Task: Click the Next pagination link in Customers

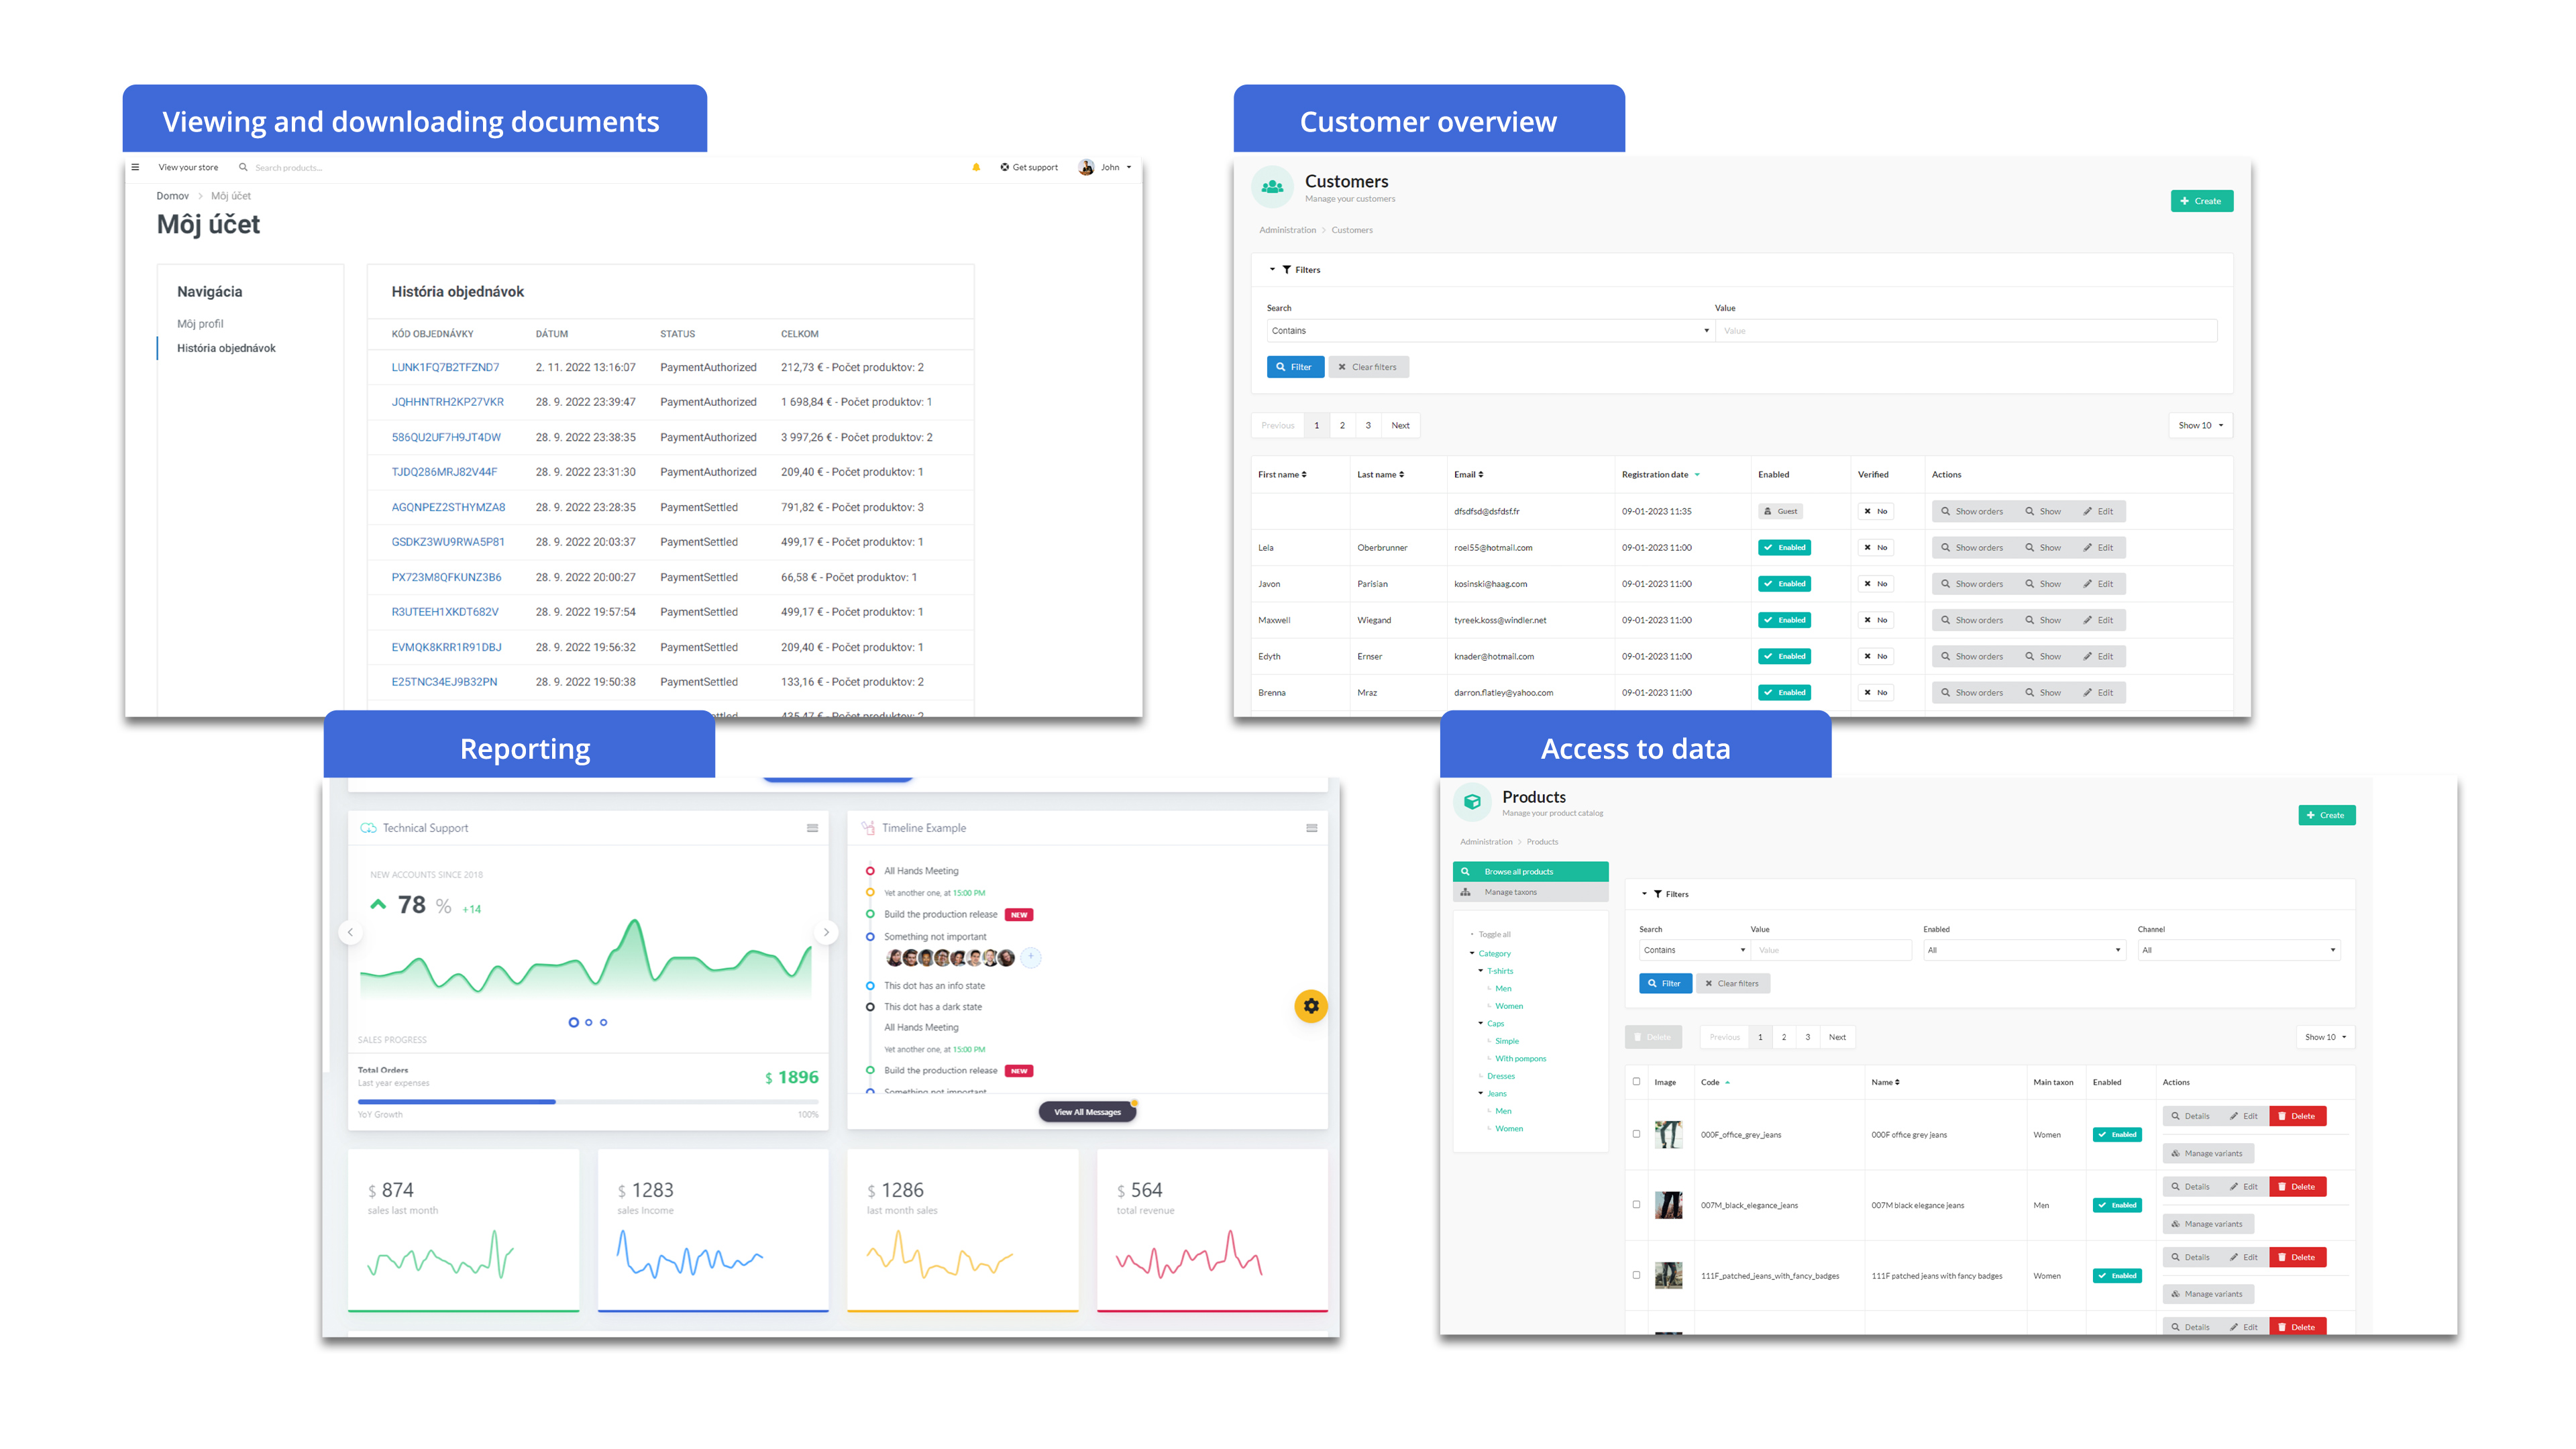Action: [x=1399, y=425]
